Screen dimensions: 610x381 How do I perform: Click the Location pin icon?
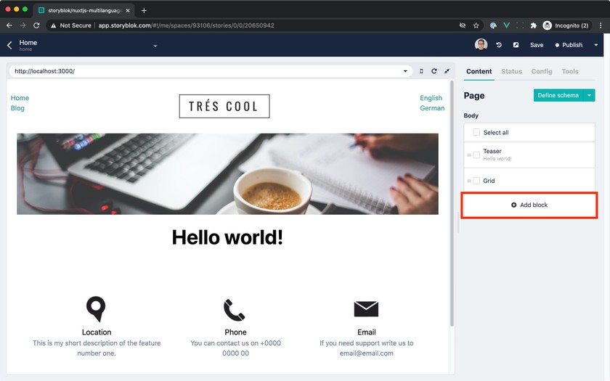(96, 309)
